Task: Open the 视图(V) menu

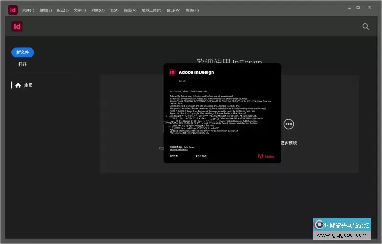Action: coord(130,10)
